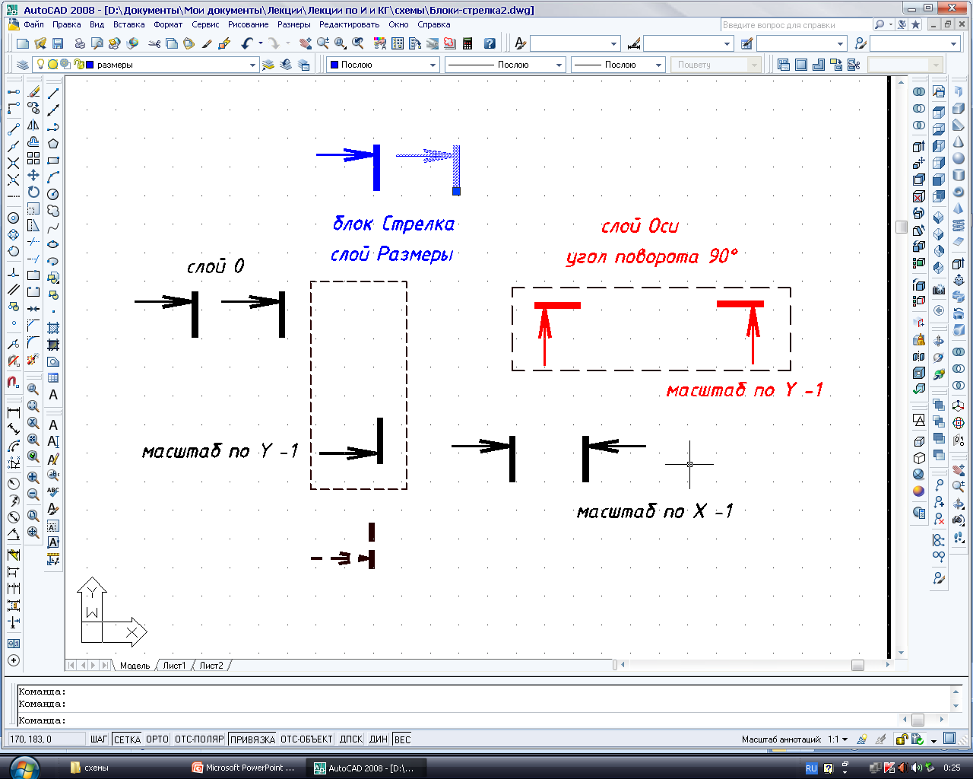The image size is (973, 779).
Task: Toggle ОТС-ОБЪЕКТ object snap tracking
Action: click(x=306, y=739)
